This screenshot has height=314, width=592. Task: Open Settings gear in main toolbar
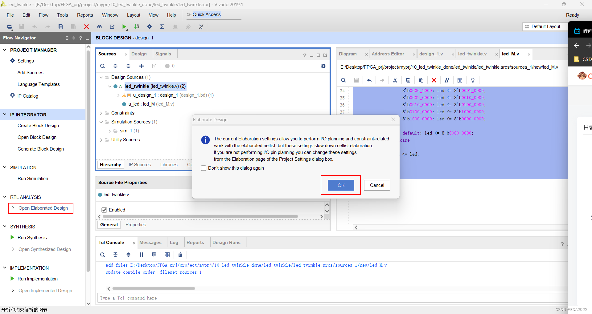[150, 27]
